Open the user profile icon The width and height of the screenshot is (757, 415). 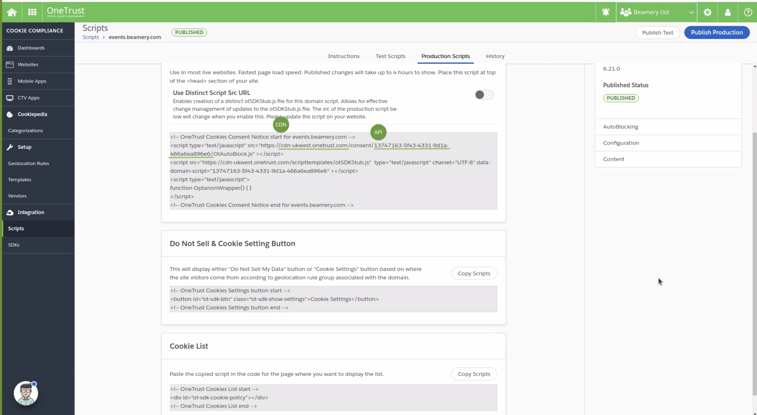(x=728, y=12)
